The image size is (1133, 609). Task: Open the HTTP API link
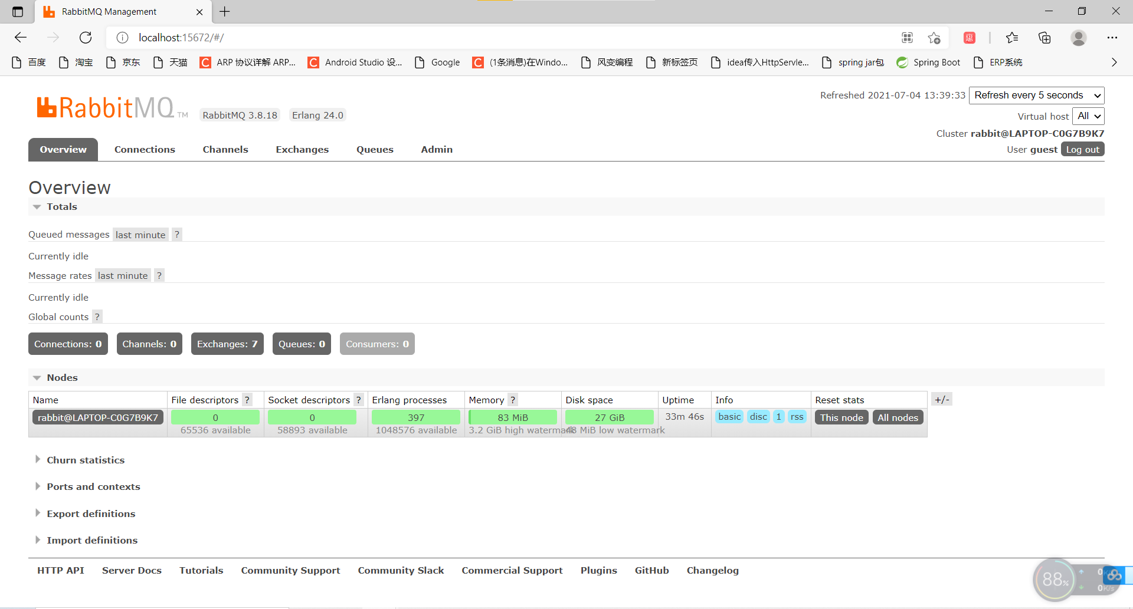[61, 570]
